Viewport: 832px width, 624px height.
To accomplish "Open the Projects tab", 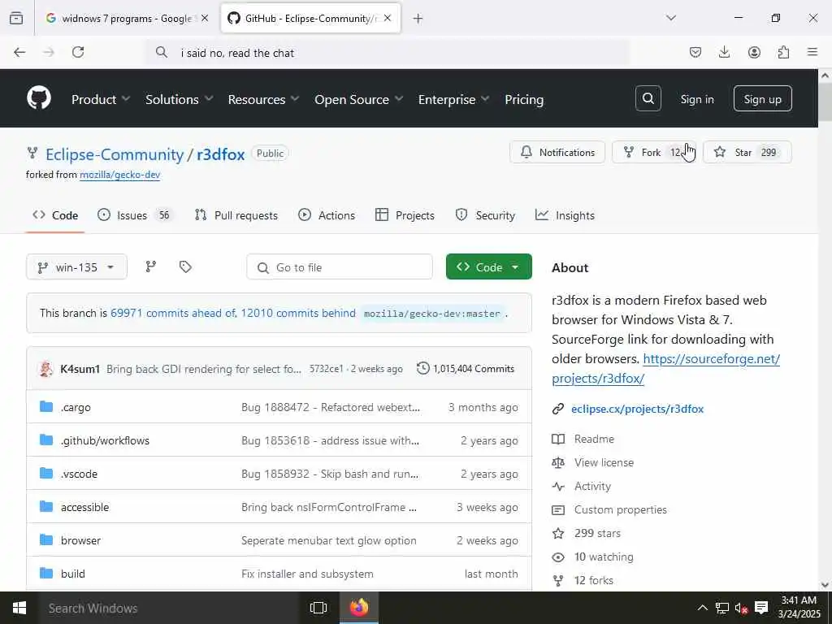I will [405, 215].
